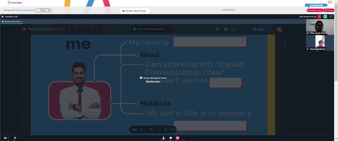Click Dibya Singh (You) video thumbnail
The width and height of the screenshot is (338, 141).
(320, 27)
